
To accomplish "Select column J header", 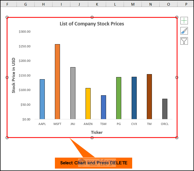I will click(79, 4).
